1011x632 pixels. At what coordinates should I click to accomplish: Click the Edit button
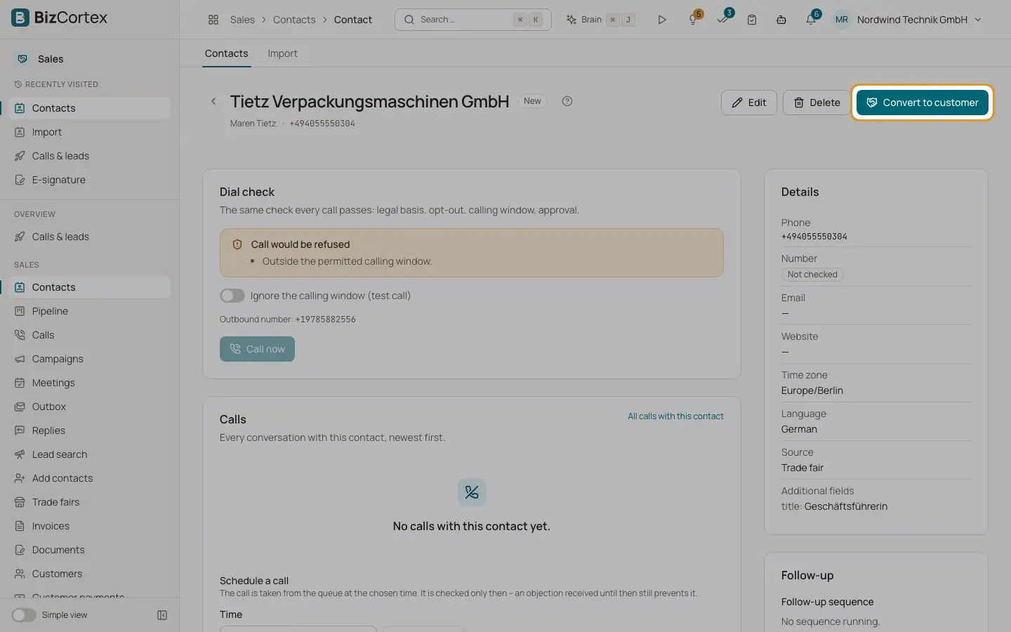[x=749, y=103]
